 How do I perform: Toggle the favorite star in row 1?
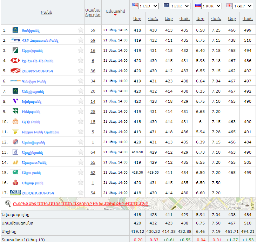(x=81, y=30)
